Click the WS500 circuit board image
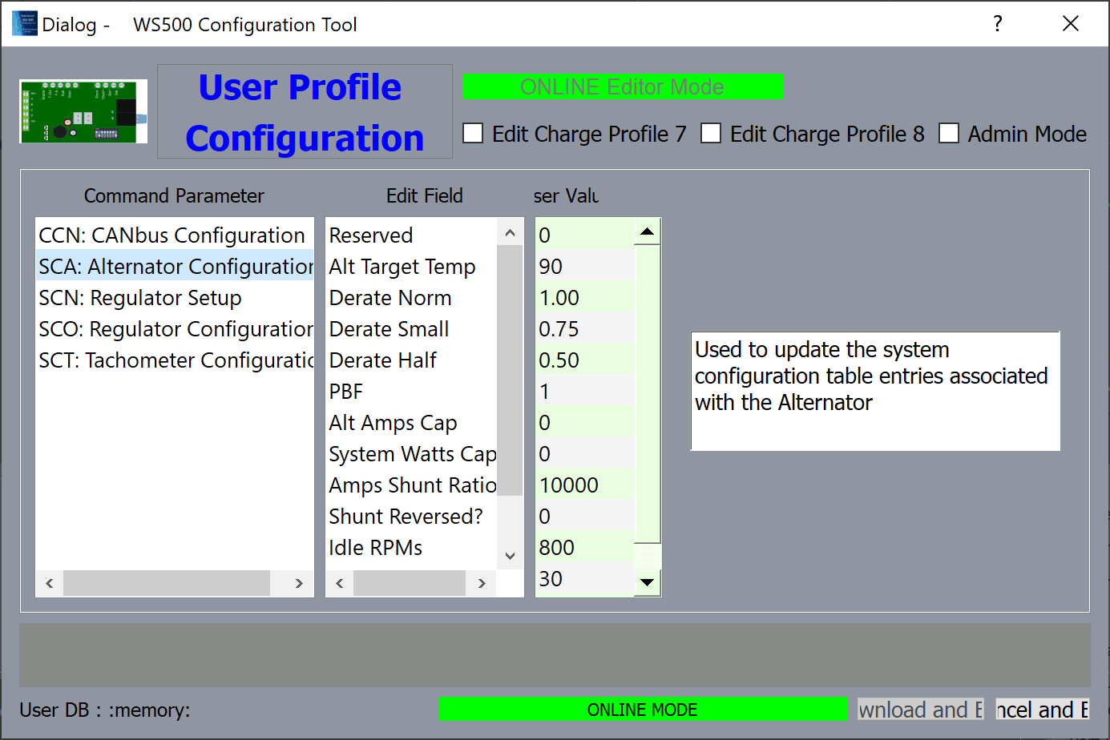Image resolution: width=1110 pixels, height=740 pixels. (83, 111)
